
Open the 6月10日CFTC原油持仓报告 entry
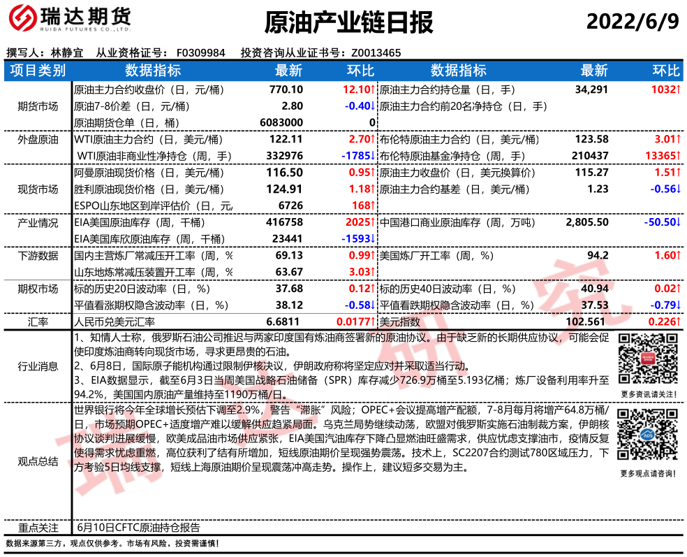[x=139, y=528]
